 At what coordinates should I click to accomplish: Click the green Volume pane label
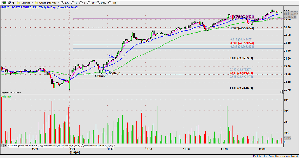click(x=6, y=96)
